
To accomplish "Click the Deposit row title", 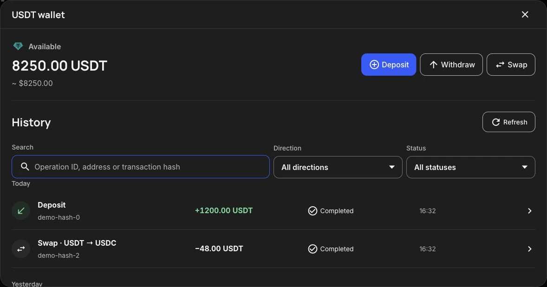I will tap(52, 205).
